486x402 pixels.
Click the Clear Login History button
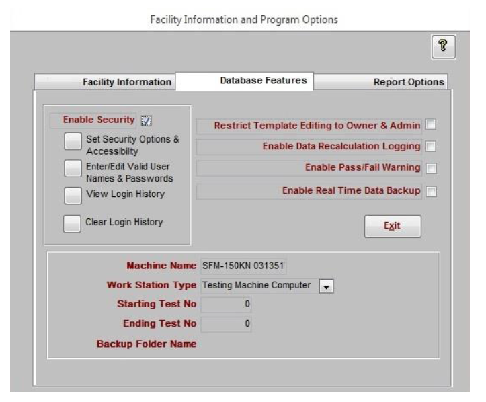tap(72, 224)
